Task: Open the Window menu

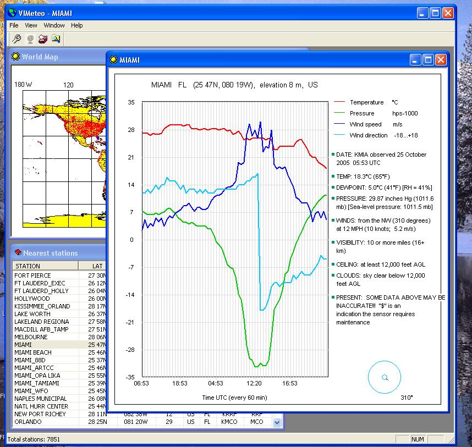Action: click(54, 25)
